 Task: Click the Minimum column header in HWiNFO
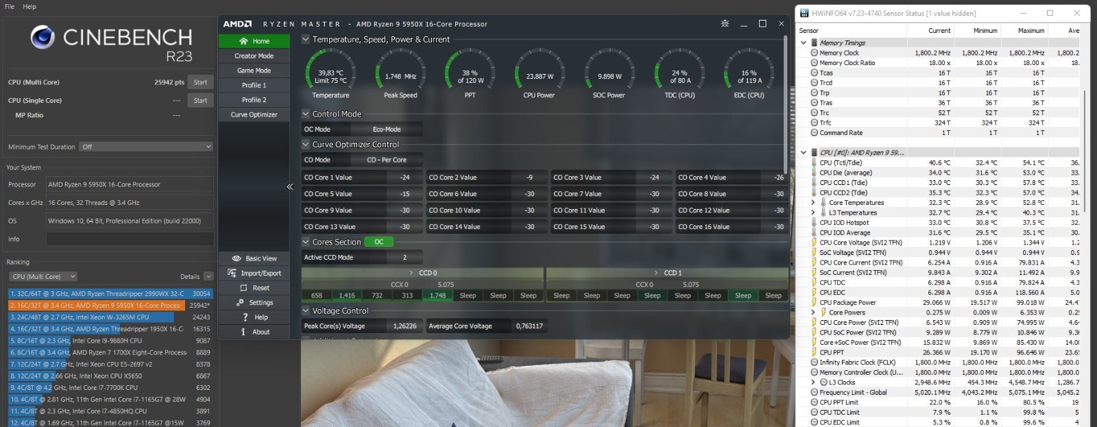pos(976,31)
